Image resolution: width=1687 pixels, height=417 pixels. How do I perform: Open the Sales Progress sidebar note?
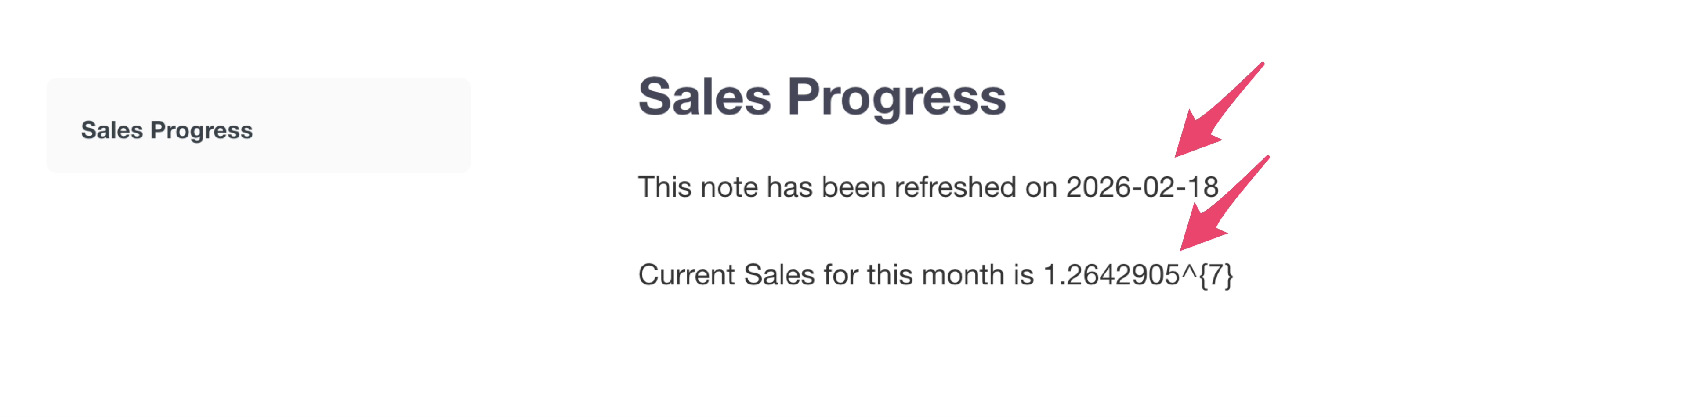258,126
